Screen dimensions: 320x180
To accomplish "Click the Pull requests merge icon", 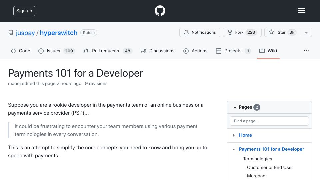I will pos(86,51).
